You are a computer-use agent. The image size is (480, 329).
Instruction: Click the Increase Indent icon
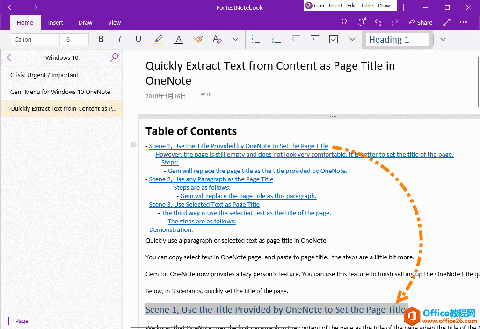[314, 39]
